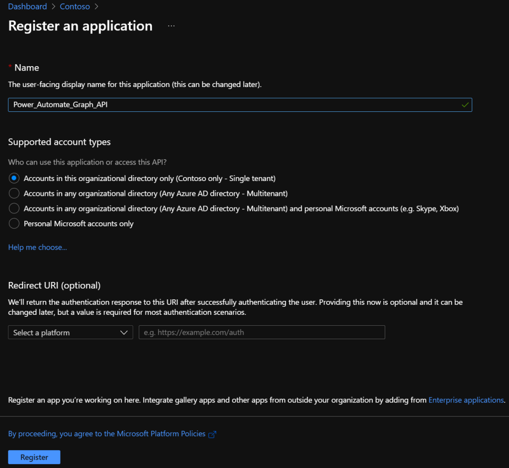Viewport: 509px width, 468px height.
Task: Open the ellipsis more options beside the title
Action: point(171,26)
